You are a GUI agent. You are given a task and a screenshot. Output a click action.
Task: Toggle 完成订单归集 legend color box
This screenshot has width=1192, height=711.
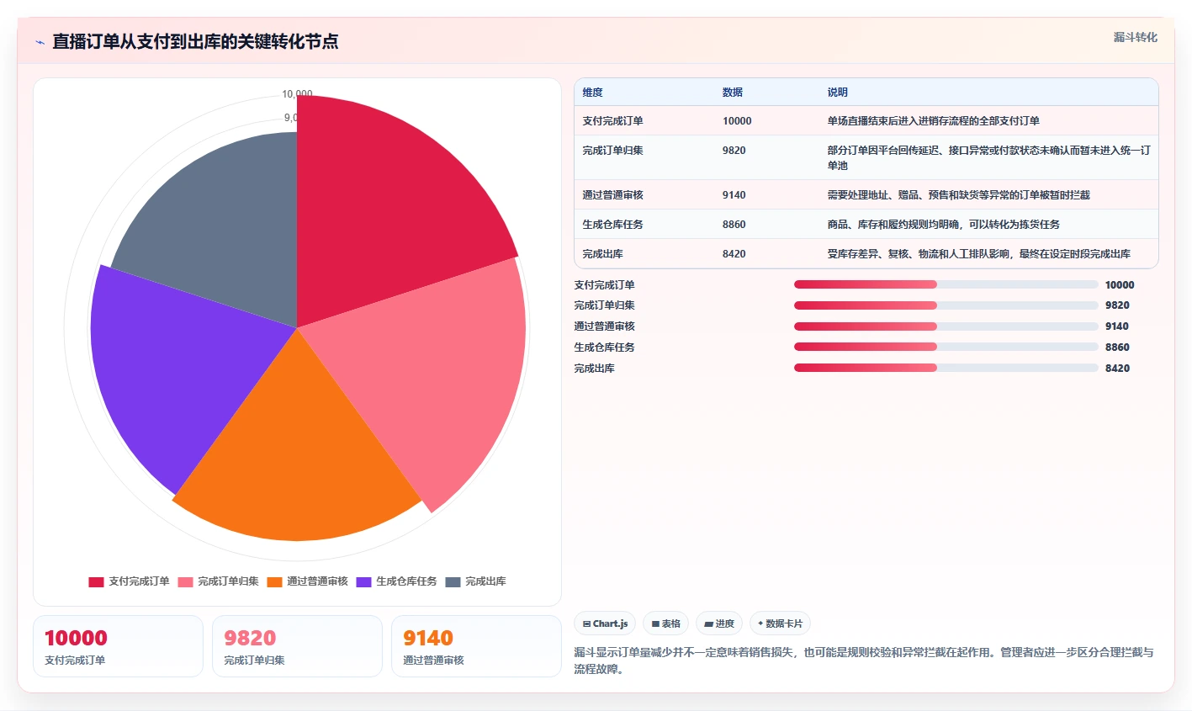click(x=185, y=582)
